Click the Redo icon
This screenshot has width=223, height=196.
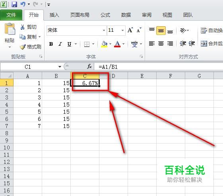[35, 4]
